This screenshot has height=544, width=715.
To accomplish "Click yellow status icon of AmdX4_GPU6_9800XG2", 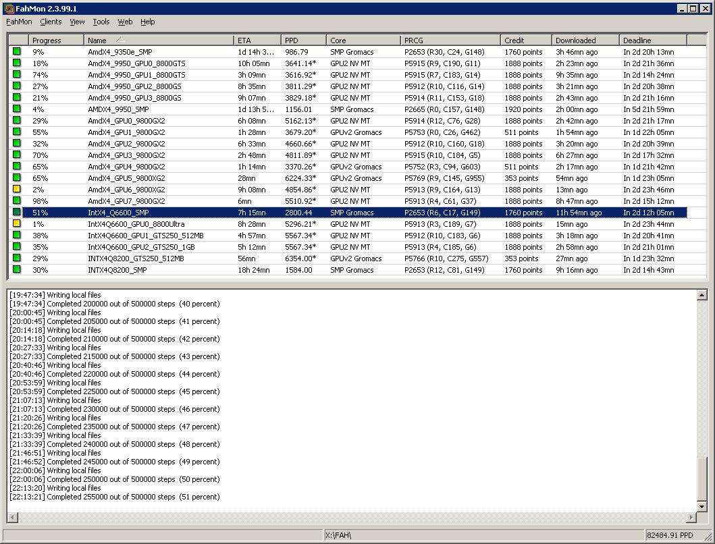I will click(17, 189).
